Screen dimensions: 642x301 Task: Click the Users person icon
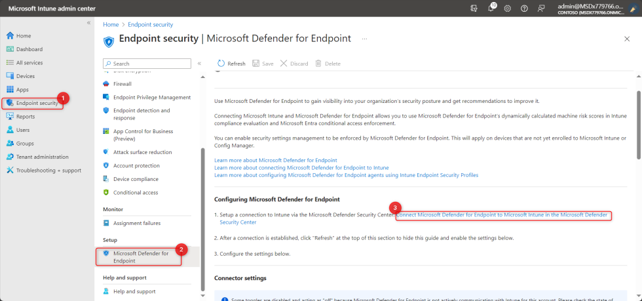[x=10, y=130]
